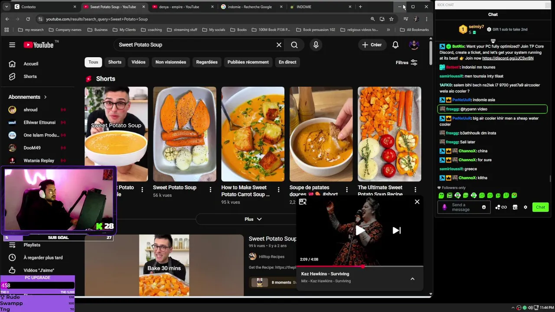Switch to indomie Recherche Google tab

coord(252,7)
